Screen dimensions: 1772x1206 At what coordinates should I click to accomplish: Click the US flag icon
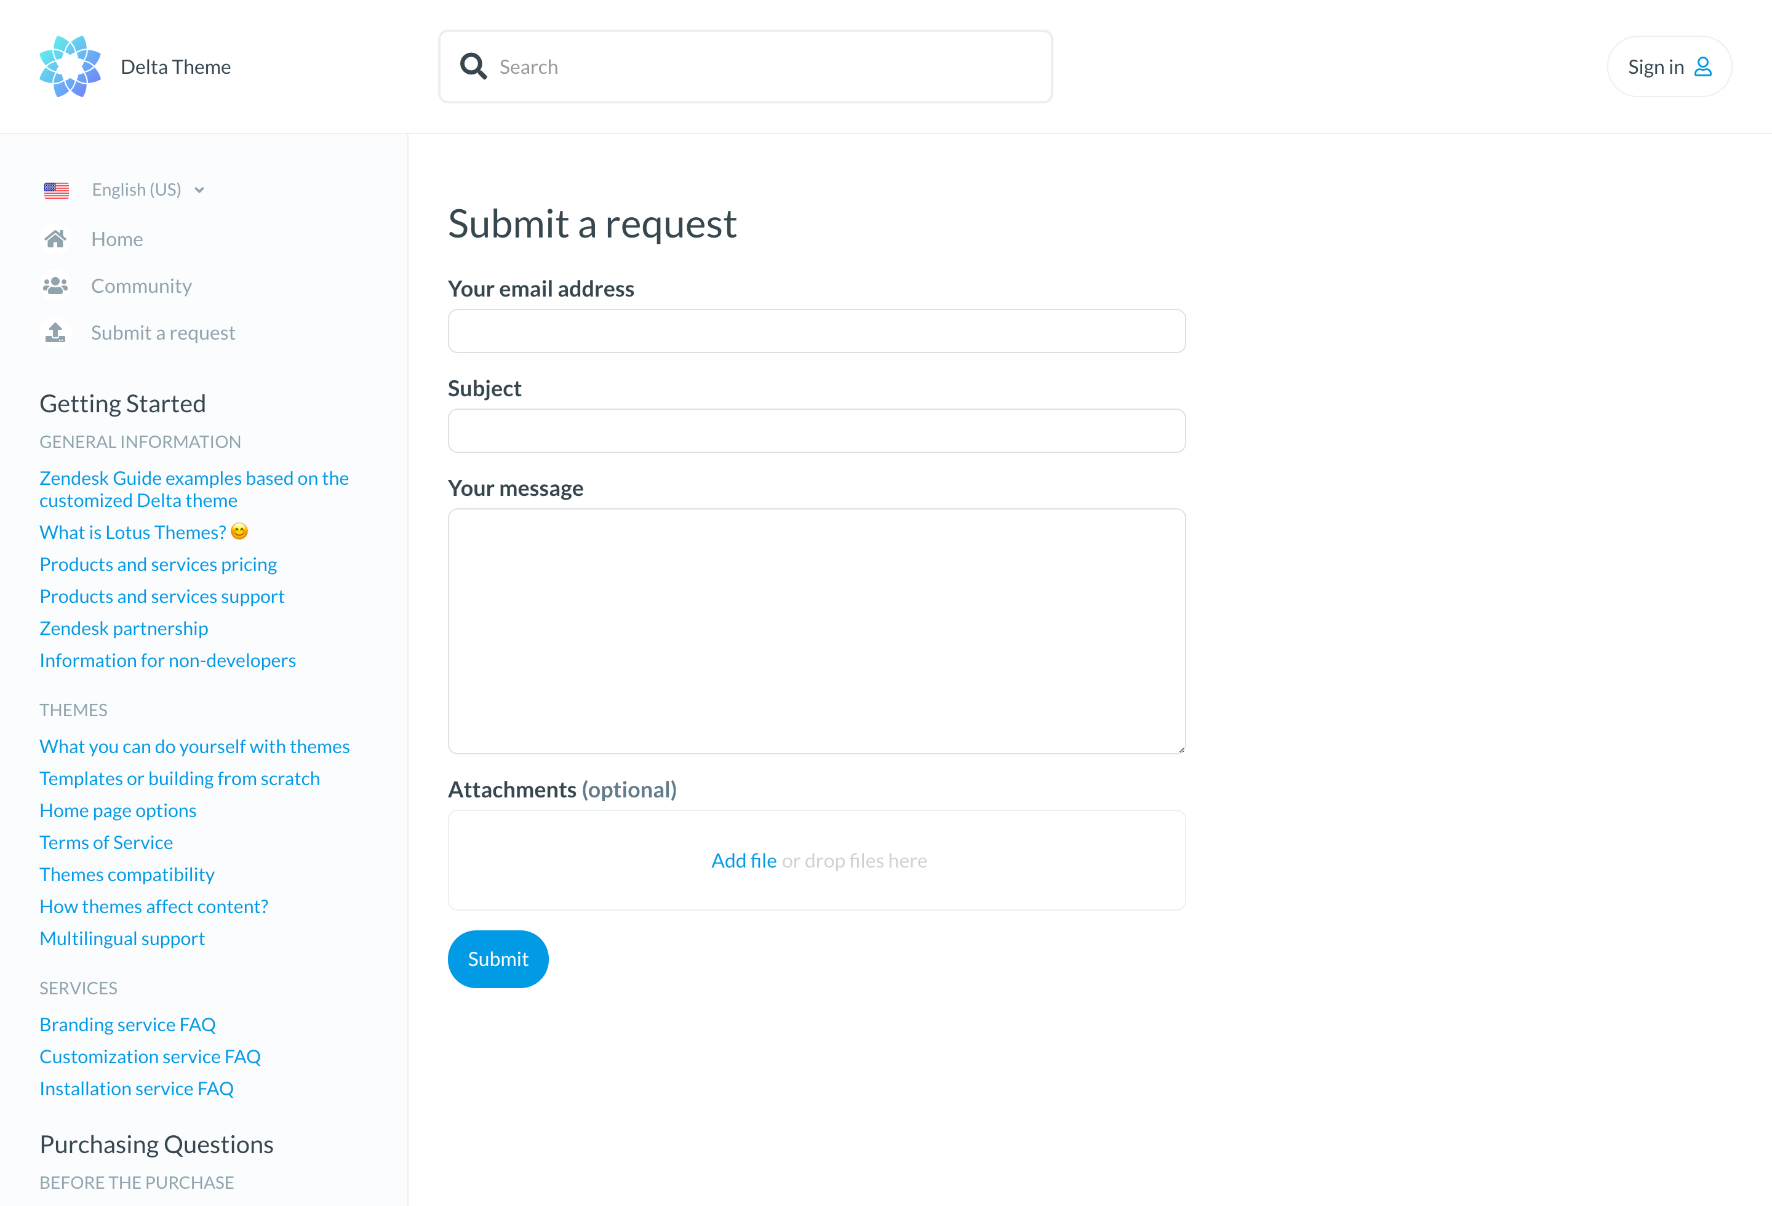pyautogui.click(x=57, y=190)
